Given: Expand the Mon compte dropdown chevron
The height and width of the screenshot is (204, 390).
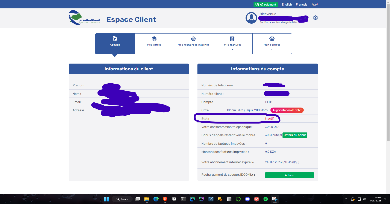Looking at the screenshot, I should 272,49.
